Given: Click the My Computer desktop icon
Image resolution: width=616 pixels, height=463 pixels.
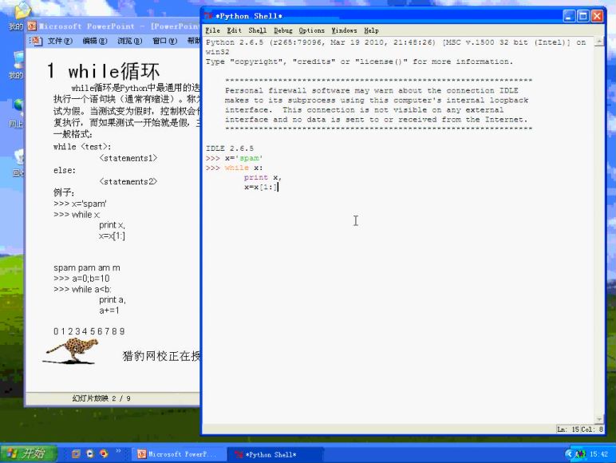Looking at the screenshot, I should pos(19,60).
